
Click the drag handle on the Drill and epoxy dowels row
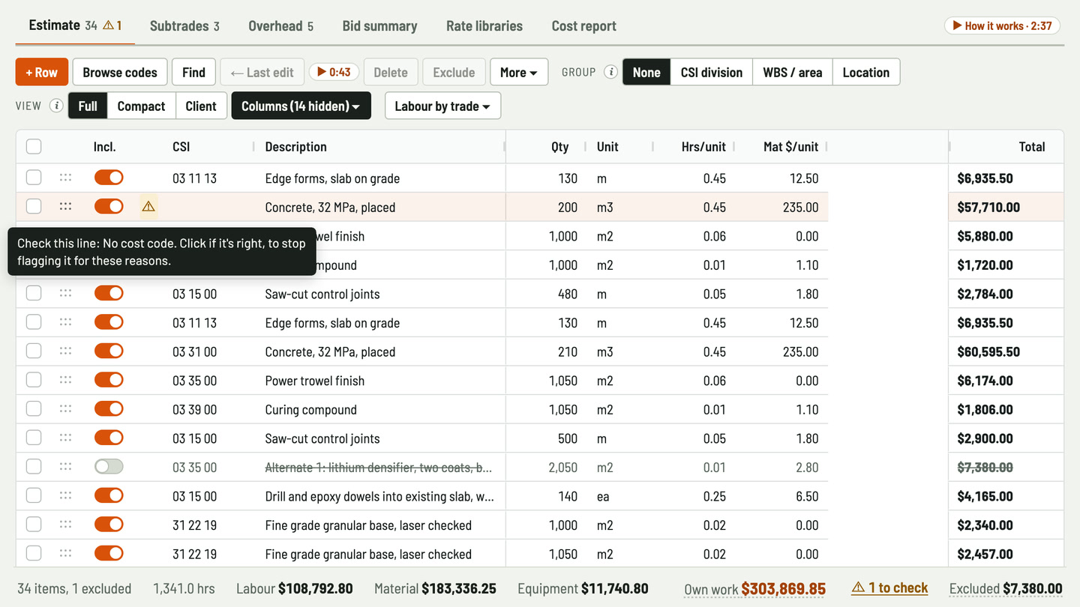65,496
